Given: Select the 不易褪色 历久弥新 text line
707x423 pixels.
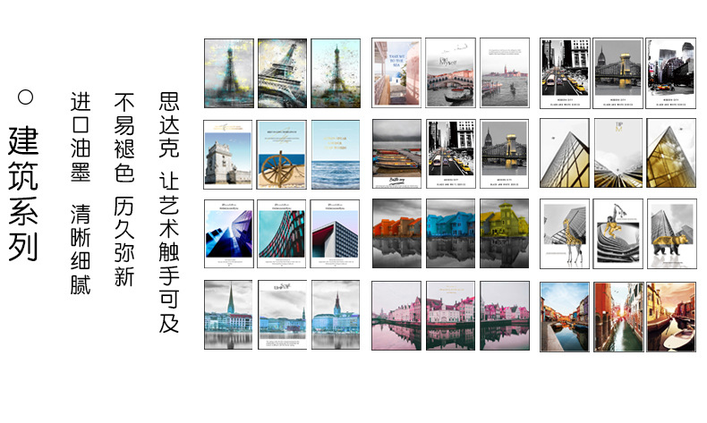Looking at the screenshot, I should point(124,190).
